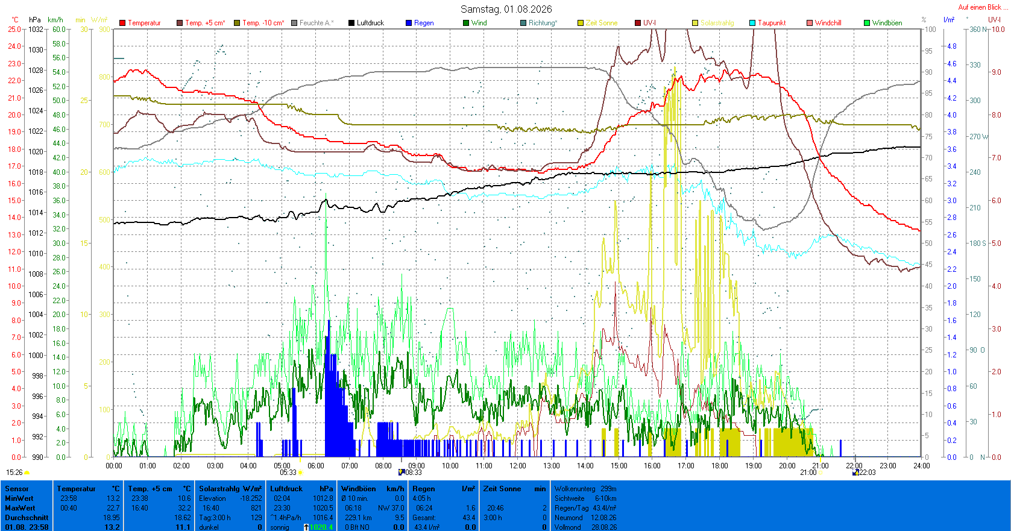Click the 'Temperatur' column header in table

(77, 489)
